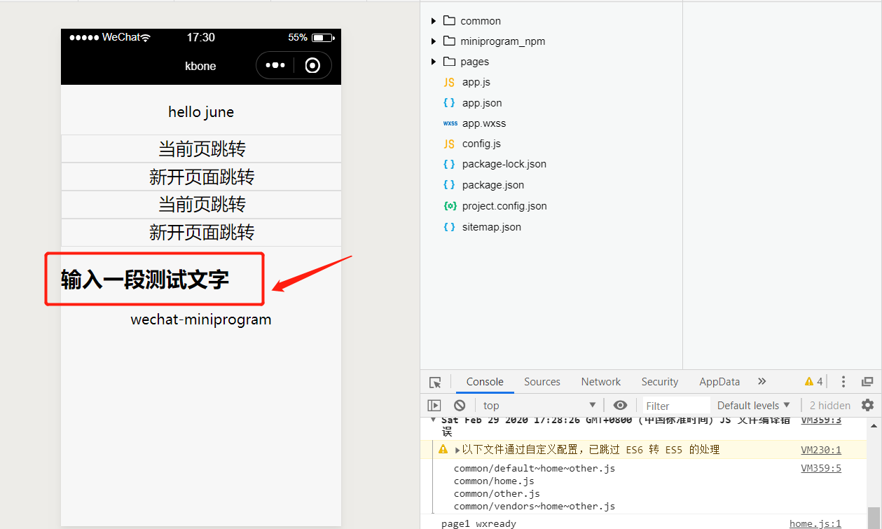Select sitemap.json in the file tree

pyautogui.click(x=492, y=227)
